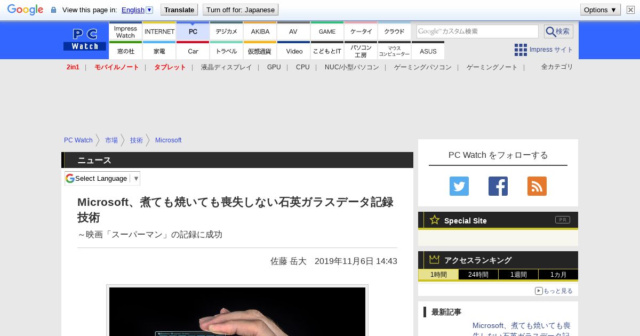
Task: Select the 1時間 ranking tab
Action: click(438, 275)
